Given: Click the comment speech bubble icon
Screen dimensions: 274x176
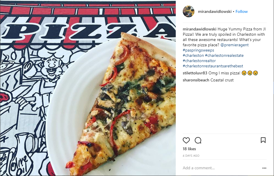Looking at the screenshot, I should coord(198,140).
